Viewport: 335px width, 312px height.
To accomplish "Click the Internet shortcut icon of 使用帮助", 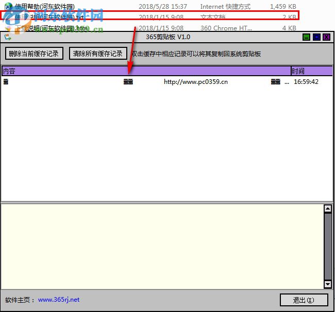I will tap(8, 6).
